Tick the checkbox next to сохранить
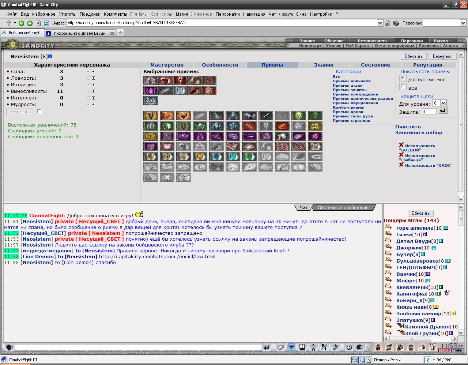The width and height of the screenshot is (468, 365). 39,112
